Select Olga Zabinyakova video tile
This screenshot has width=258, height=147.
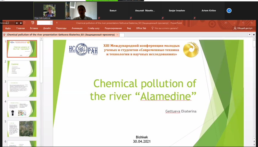tap(49, 11)
